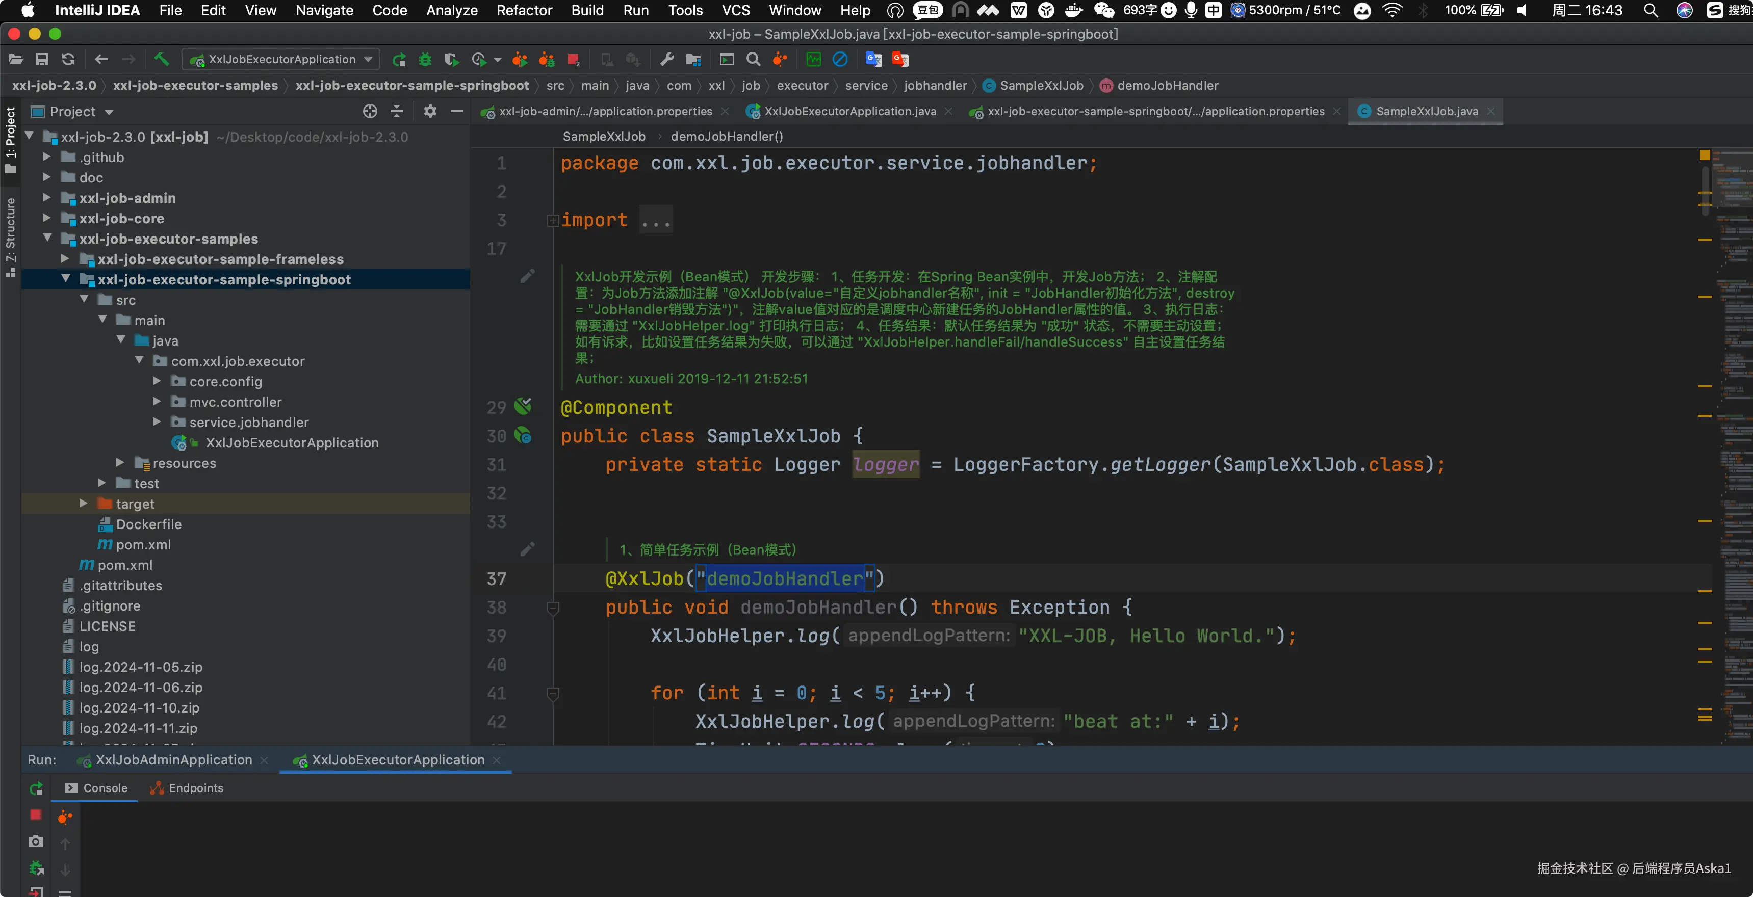Rerun XxlJobExecutorApplication from the main toolbar
Image resolution: width=1753 pixels, height=897 pixels.
pos(399,60)
